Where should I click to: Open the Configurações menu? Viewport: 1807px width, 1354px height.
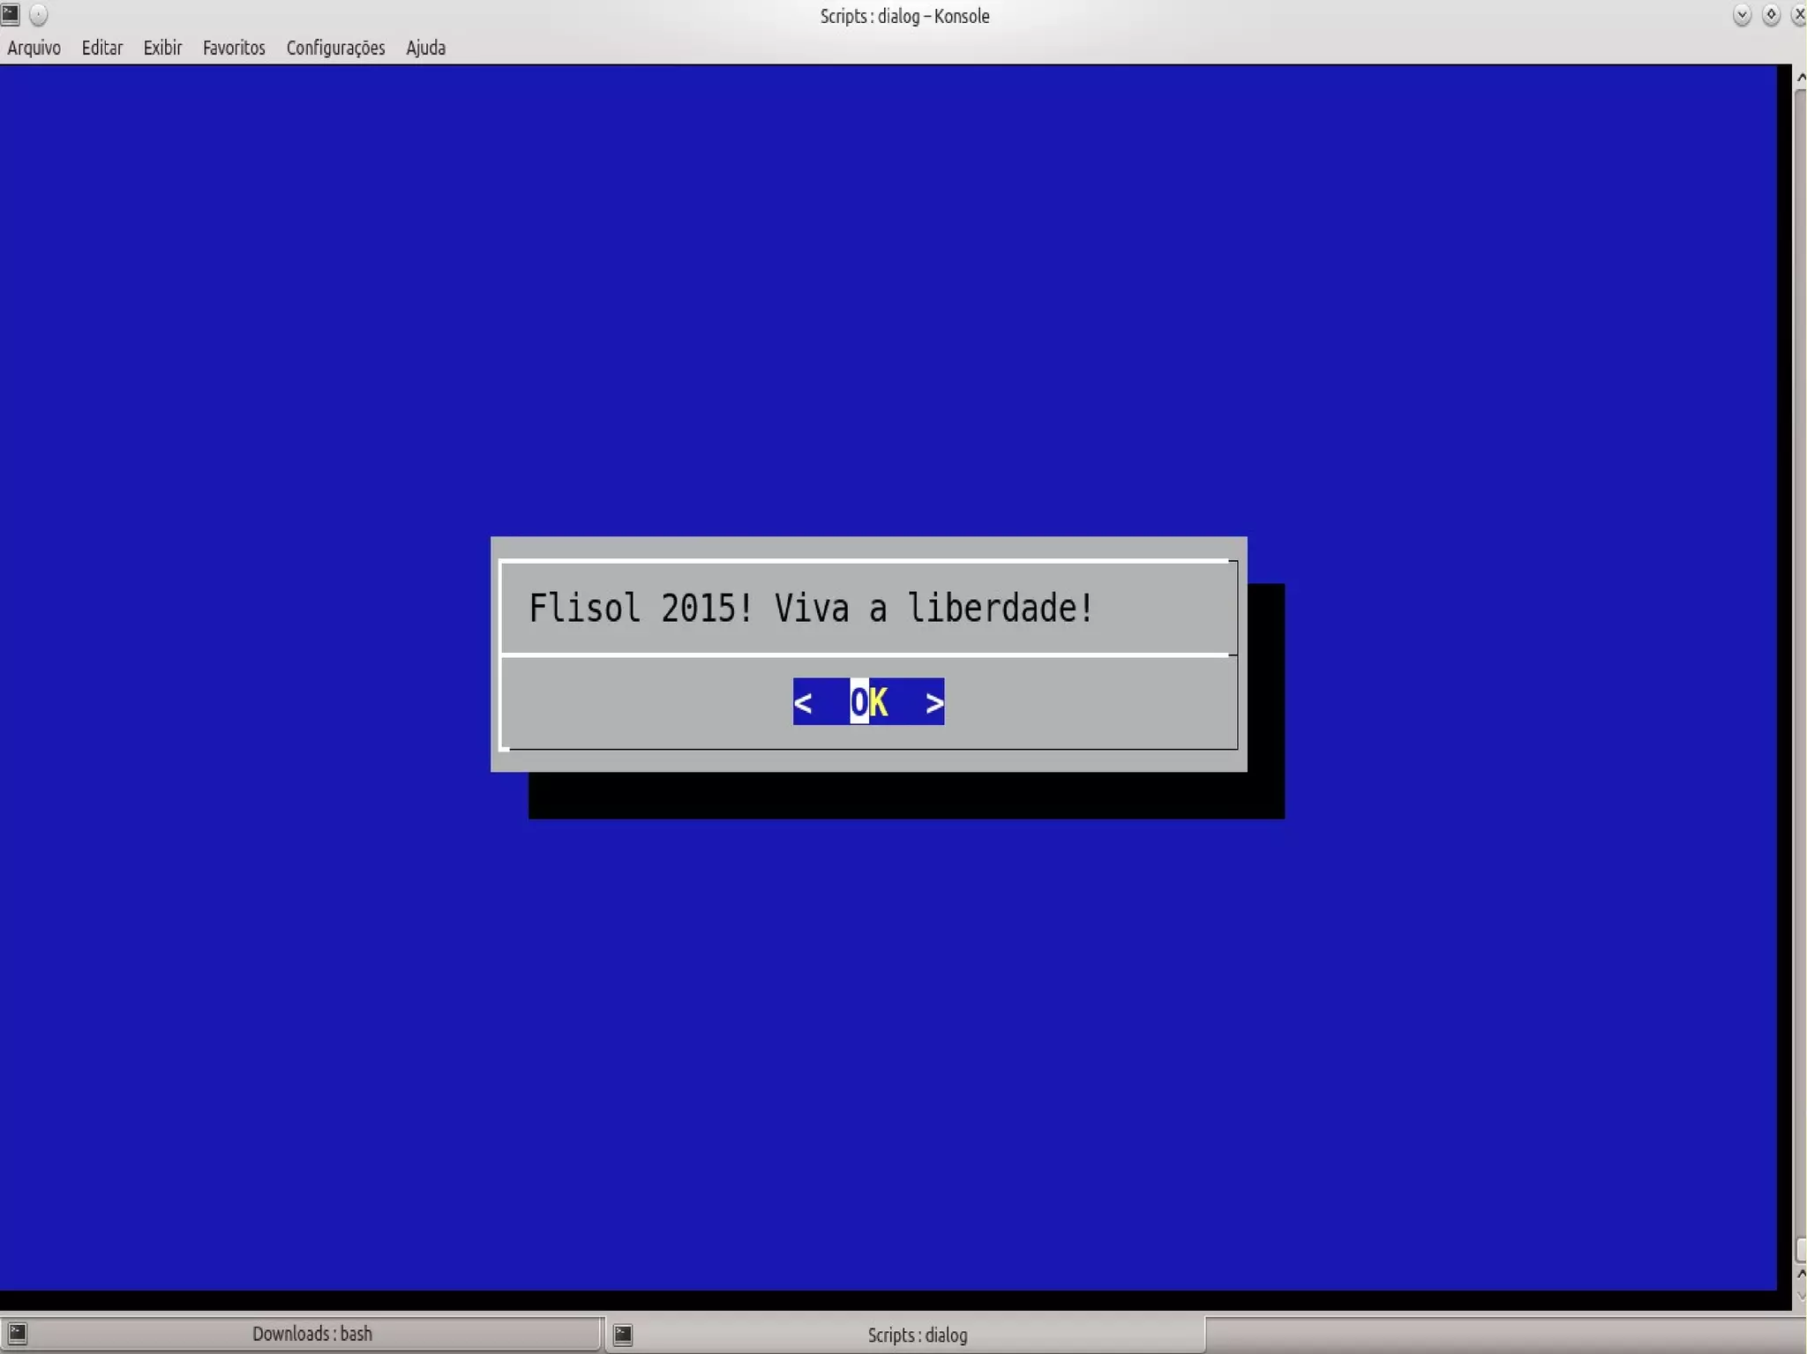click(x=335, y=48)
